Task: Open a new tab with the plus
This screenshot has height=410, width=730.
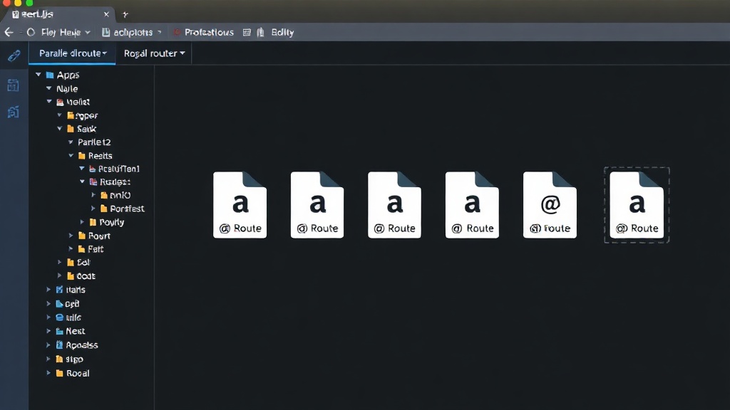Action: (125, 14)
